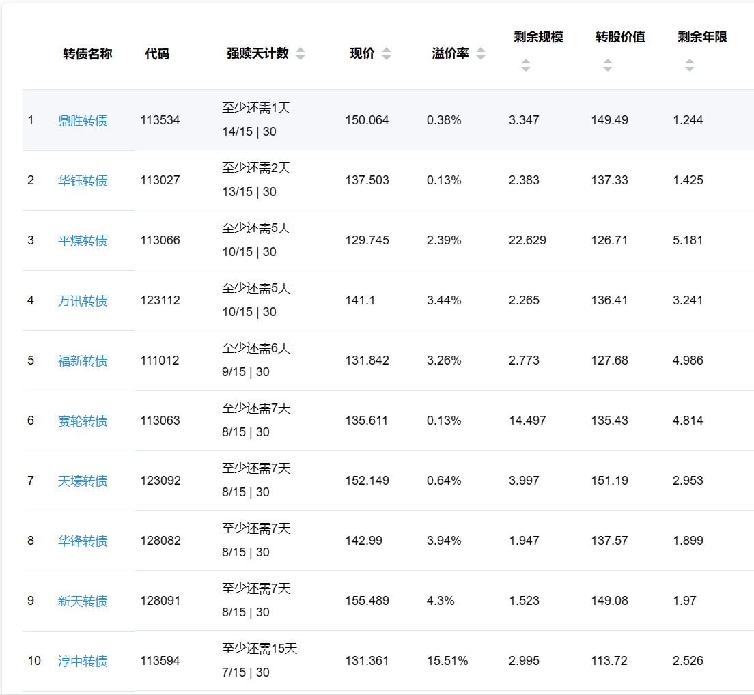Click the sort icon under 剩余年限

[690, 66]
